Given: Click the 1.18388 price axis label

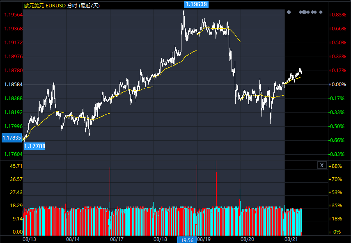Looking at the screenshot, I should [14, 99].
